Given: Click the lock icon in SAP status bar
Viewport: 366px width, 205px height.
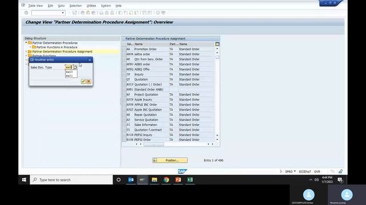Looking at the screenshot, I should 341,171.
